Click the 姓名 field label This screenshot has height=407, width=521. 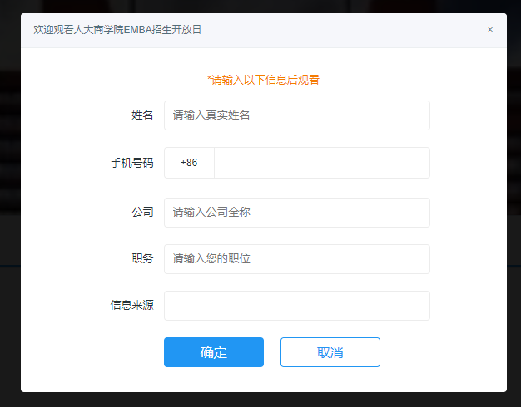point(142,115)
